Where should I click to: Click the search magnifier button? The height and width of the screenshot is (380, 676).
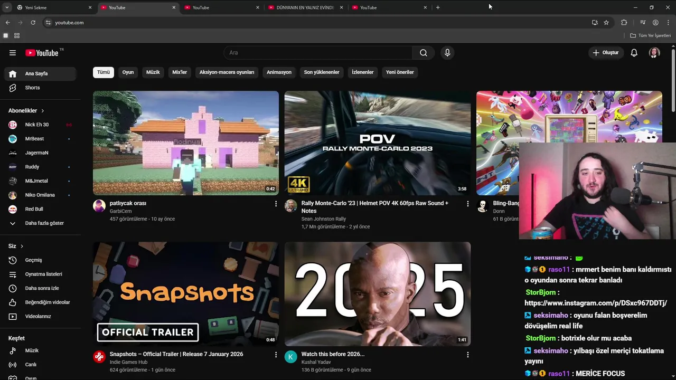point(424,53)
